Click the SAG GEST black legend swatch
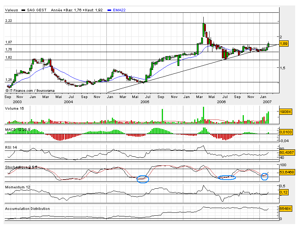297x227 pixels. [x=23, y=10]
